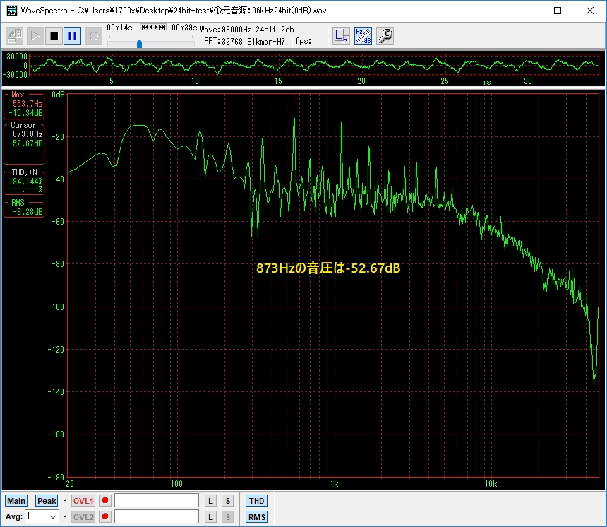This screenshot has width=607, height=527.
Task: Toggle the Main spectrum display button
Action: click(16, 501)
